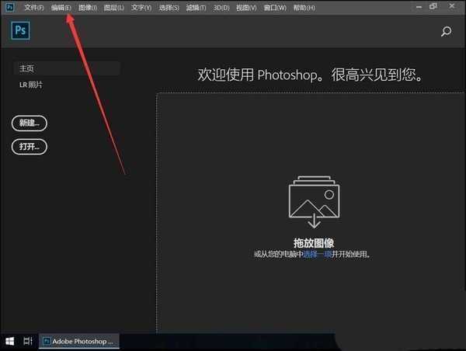The width and height of the screenshot is (466, 351).
Task: Open the 文字(Y) menu
Action: 141,8
